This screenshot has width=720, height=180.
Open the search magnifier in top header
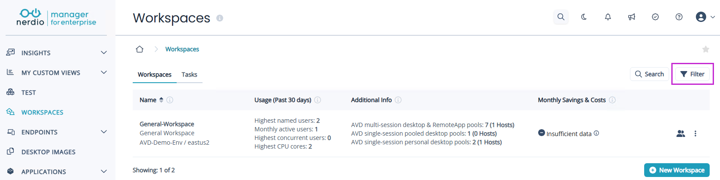[x=561, y=17]
